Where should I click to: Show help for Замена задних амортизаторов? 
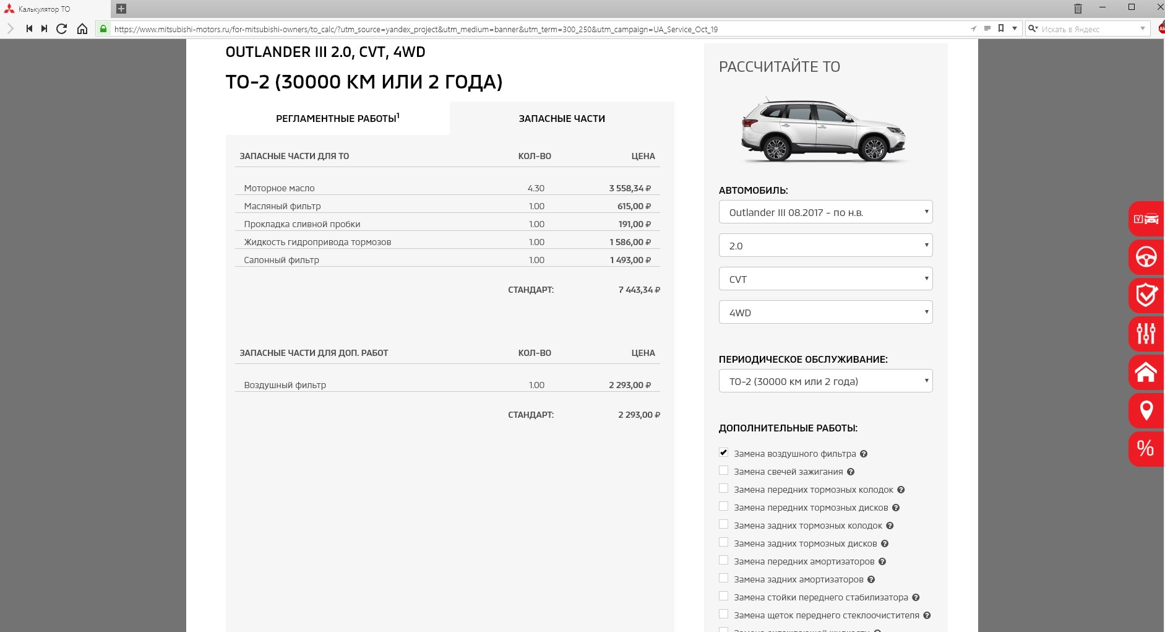pyautogui.click(x=871, y=579)
